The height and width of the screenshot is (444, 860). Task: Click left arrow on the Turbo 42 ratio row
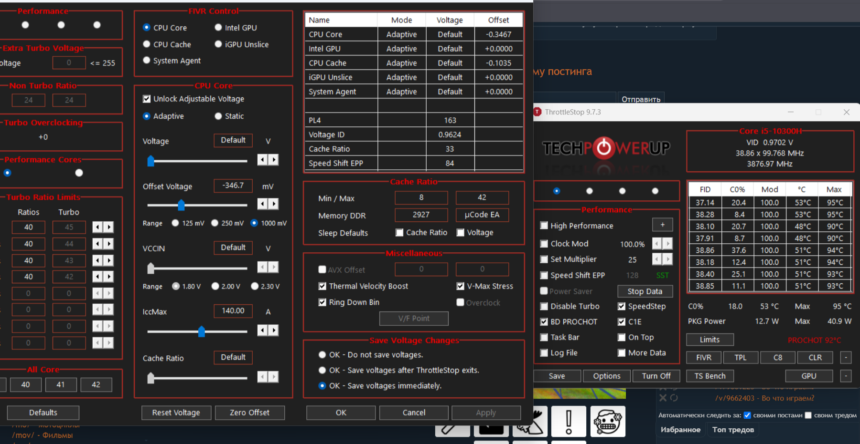point(97,277)
